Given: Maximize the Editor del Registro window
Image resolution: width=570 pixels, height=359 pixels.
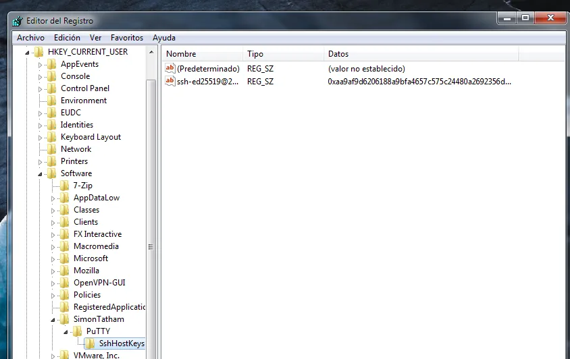Looking at the screenshot, I should click(525, 18).
